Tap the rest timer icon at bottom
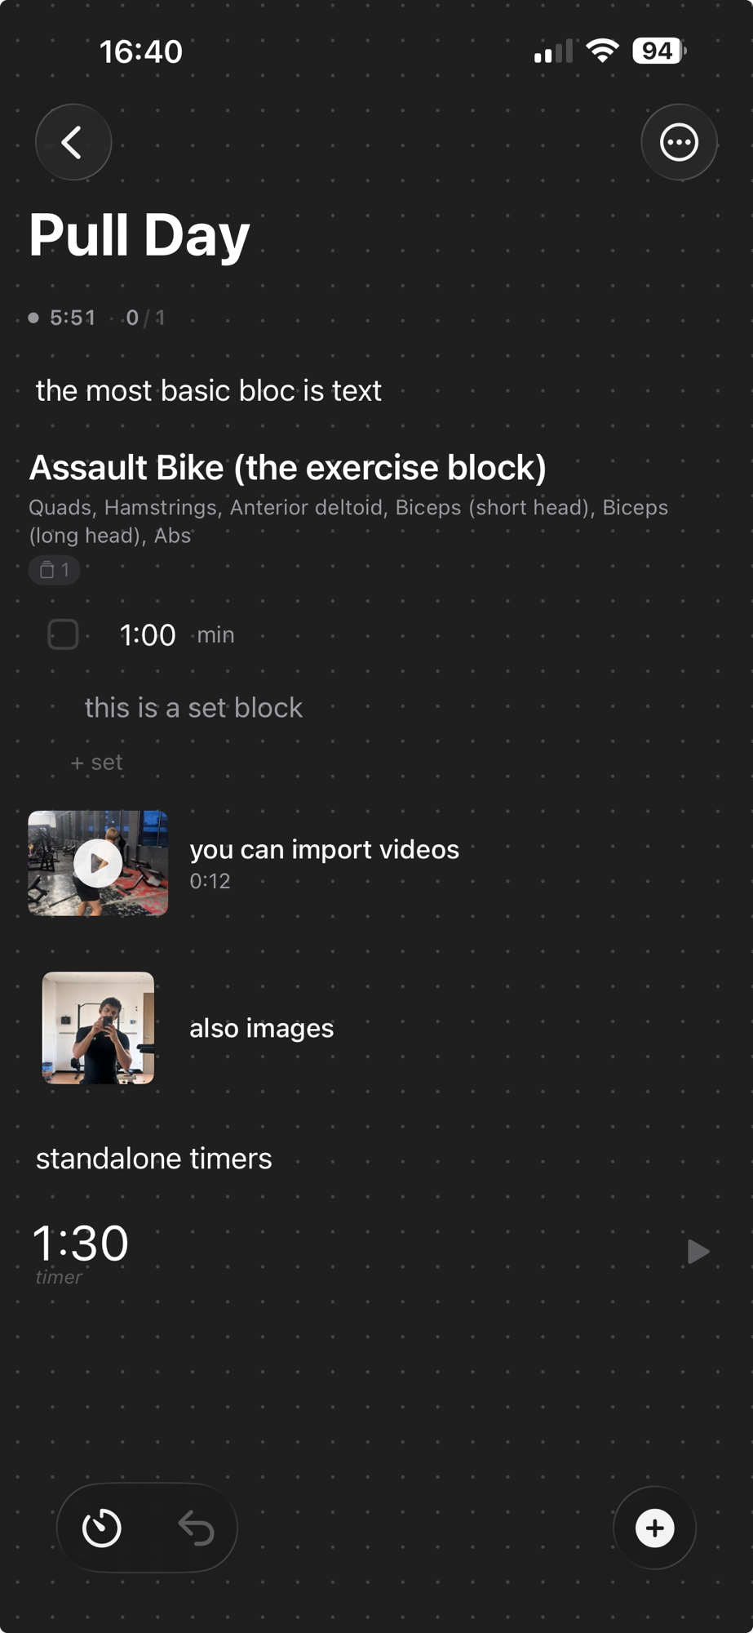753x1633 pixels. tap(102, 1528)
